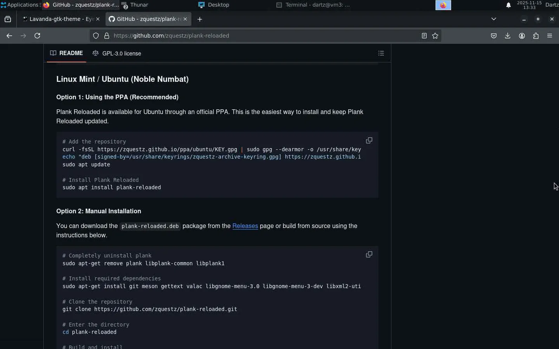Open a new browser tab
Screen dimensions: 559x349
[x=200, y=19]
